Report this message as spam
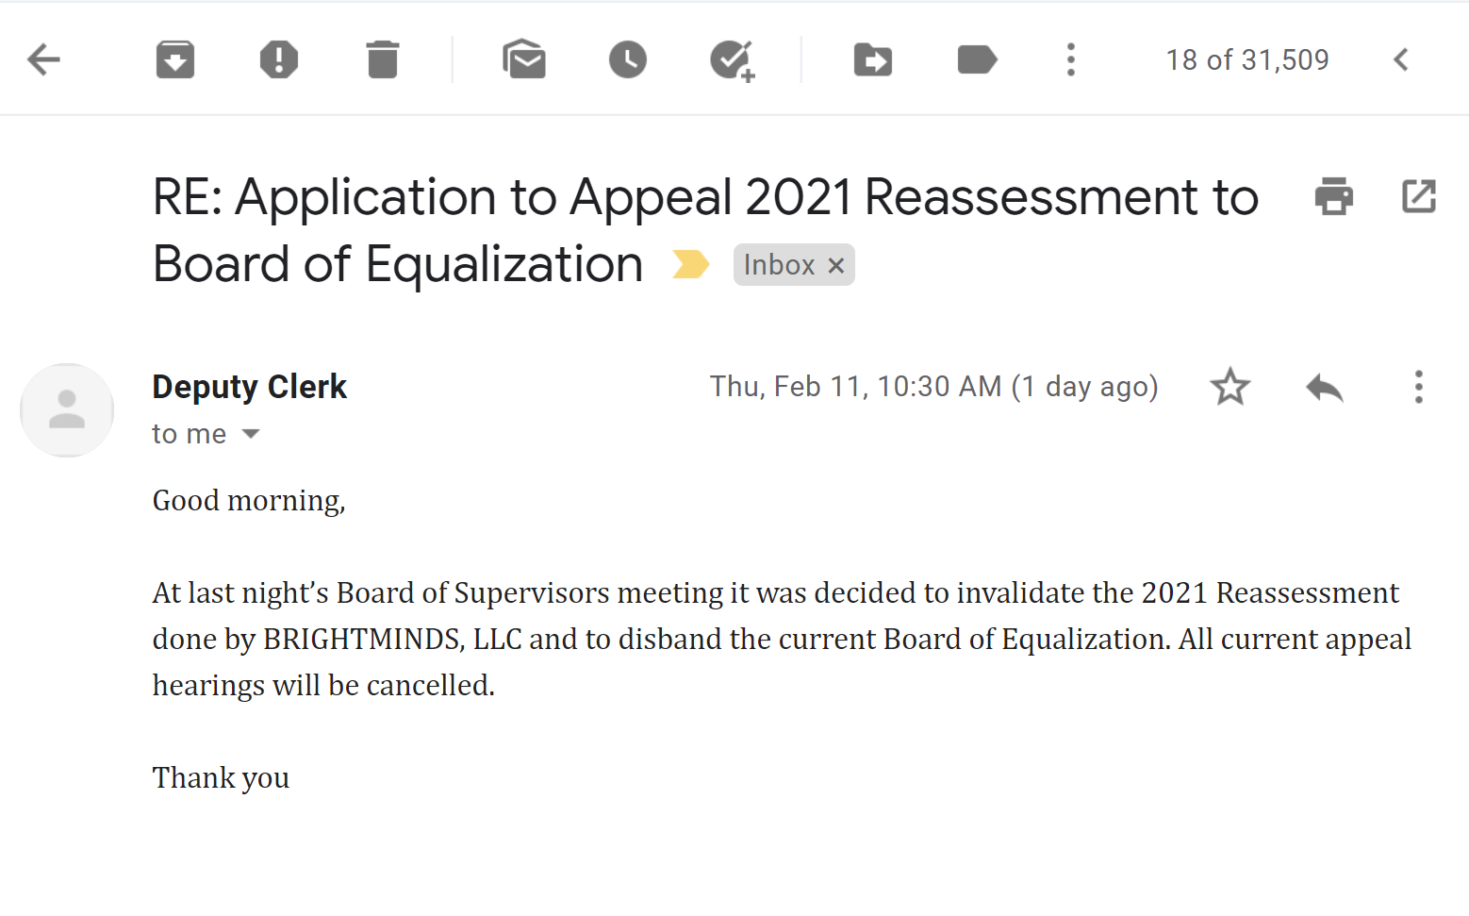Viewport: 1469px width, 916px height. [x=279, y=59]
